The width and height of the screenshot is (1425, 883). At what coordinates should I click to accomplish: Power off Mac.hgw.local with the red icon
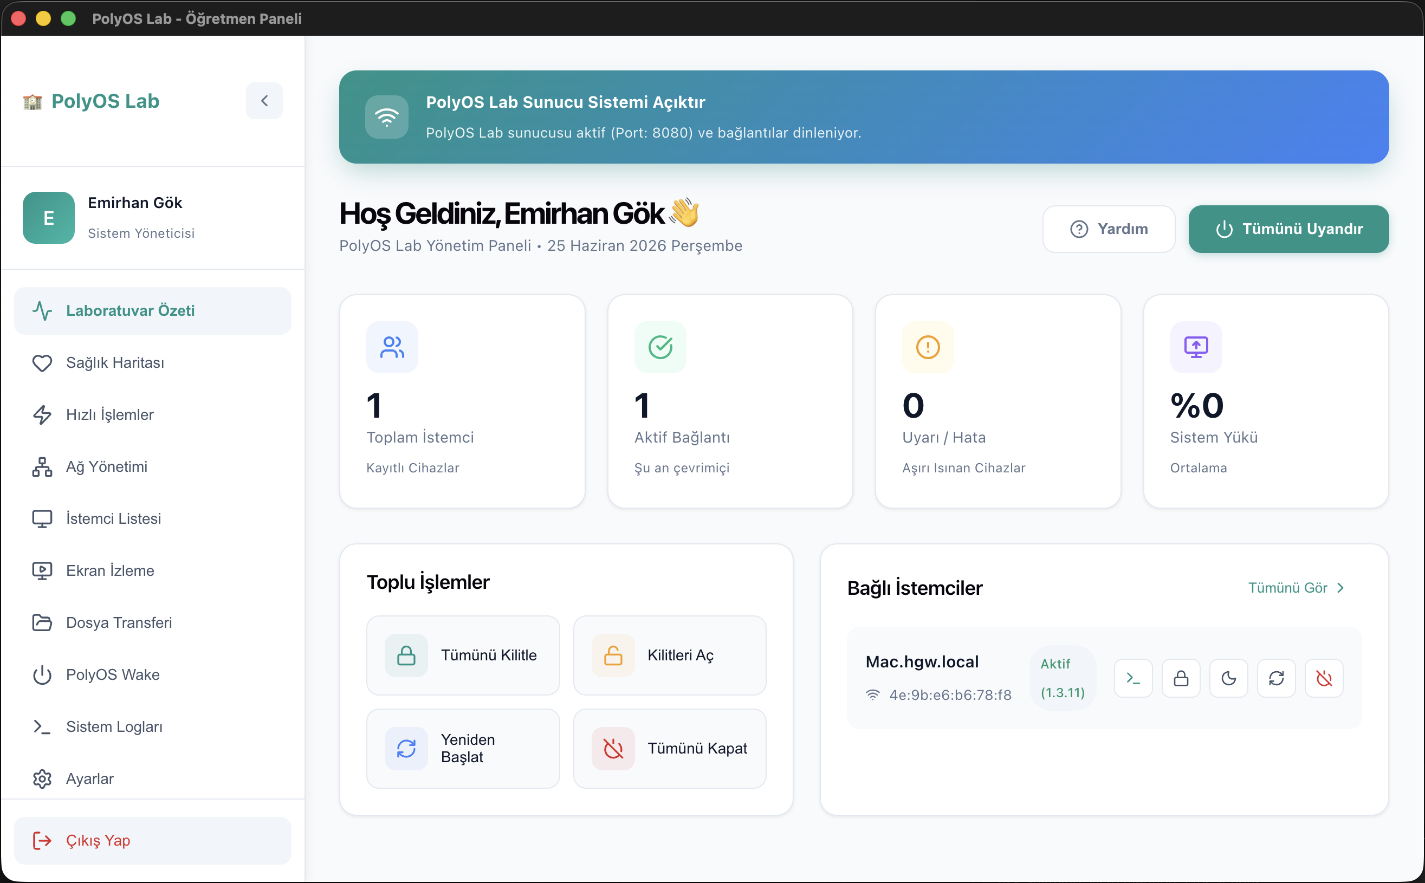pos(1324,678)
